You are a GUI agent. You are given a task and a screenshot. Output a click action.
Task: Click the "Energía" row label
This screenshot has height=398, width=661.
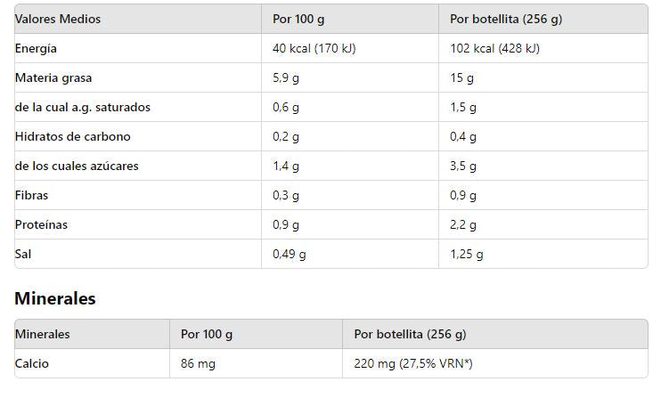point(36,48)
